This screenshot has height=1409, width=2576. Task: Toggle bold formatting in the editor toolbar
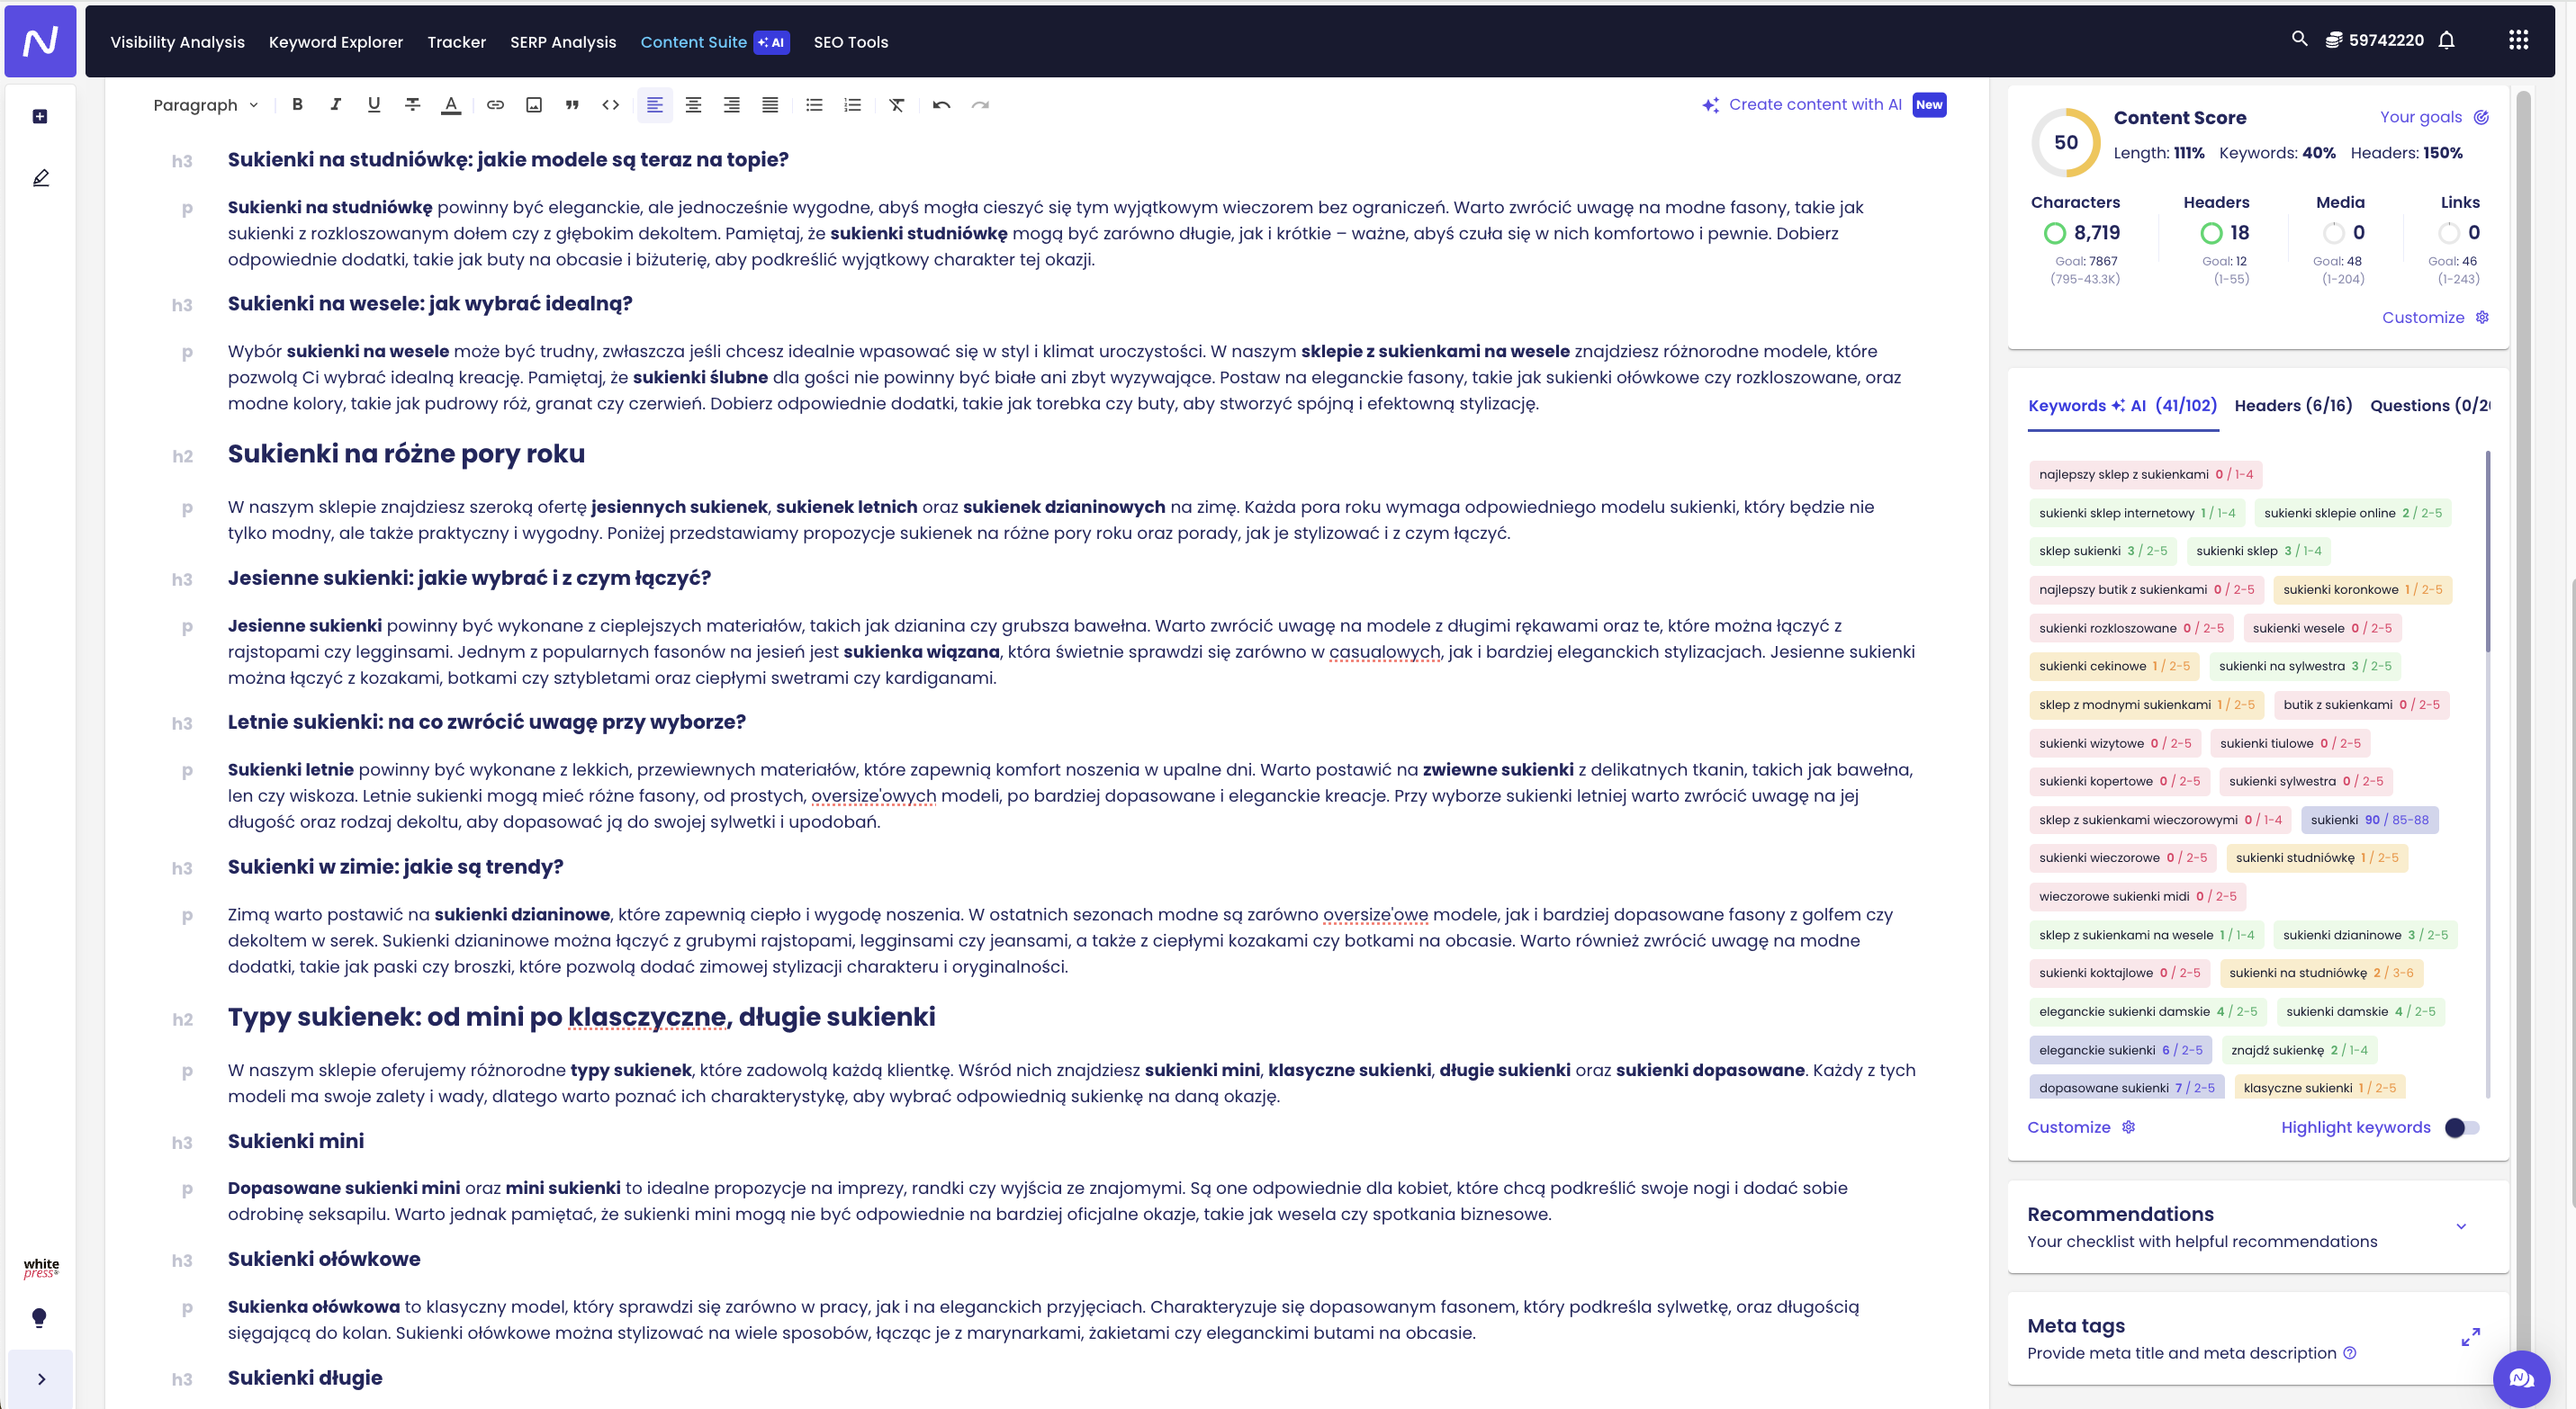point(297,104)
